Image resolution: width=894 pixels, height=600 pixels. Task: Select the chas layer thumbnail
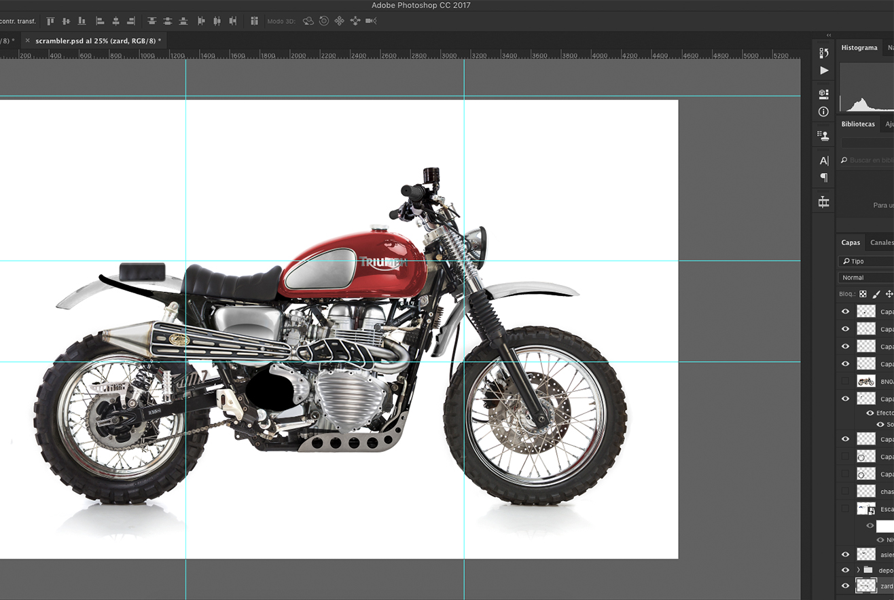coord(866,491)
